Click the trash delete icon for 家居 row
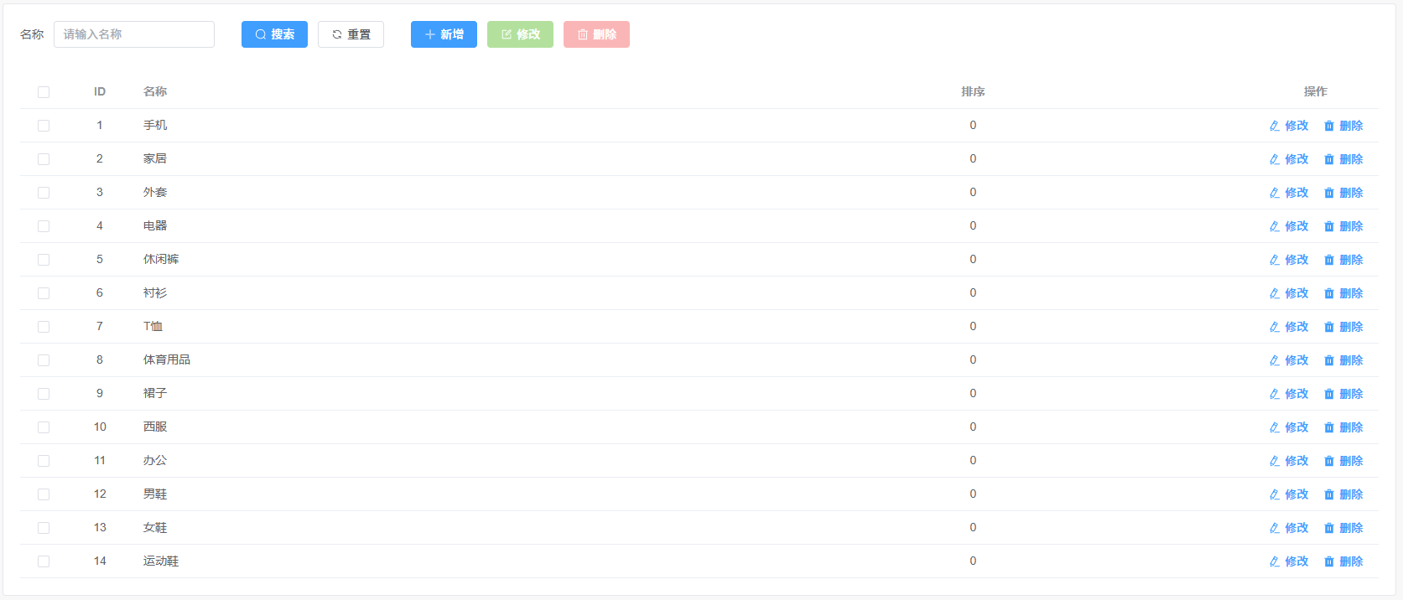Image resolution: width=1403 pixels, height=600 pixels. point(1328,159)
